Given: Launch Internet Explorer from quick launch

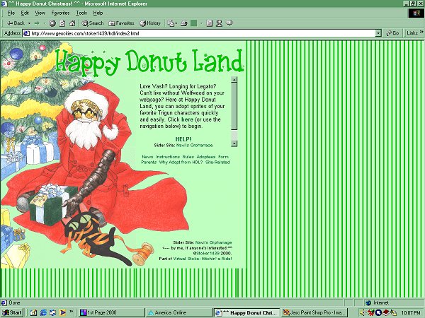Looking at the screenshot, I should tap(43, 312).
